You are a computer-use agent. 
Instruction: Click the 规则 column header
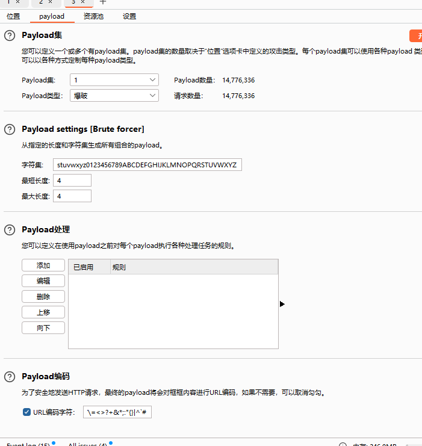[194, 267]
